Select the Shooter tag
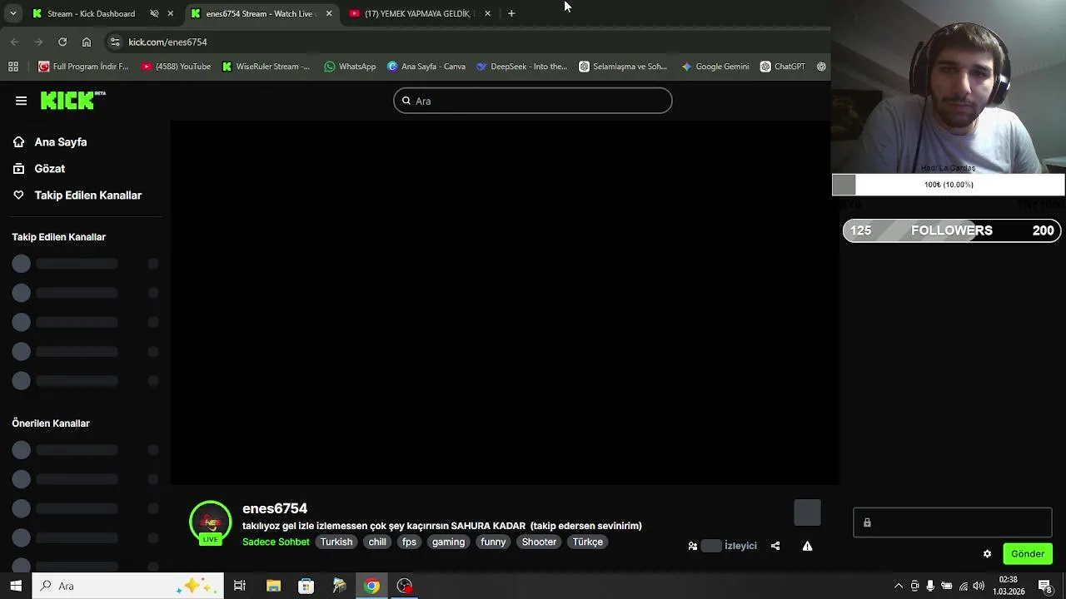The image size is (1066, 599). click(x=539, y=542)
